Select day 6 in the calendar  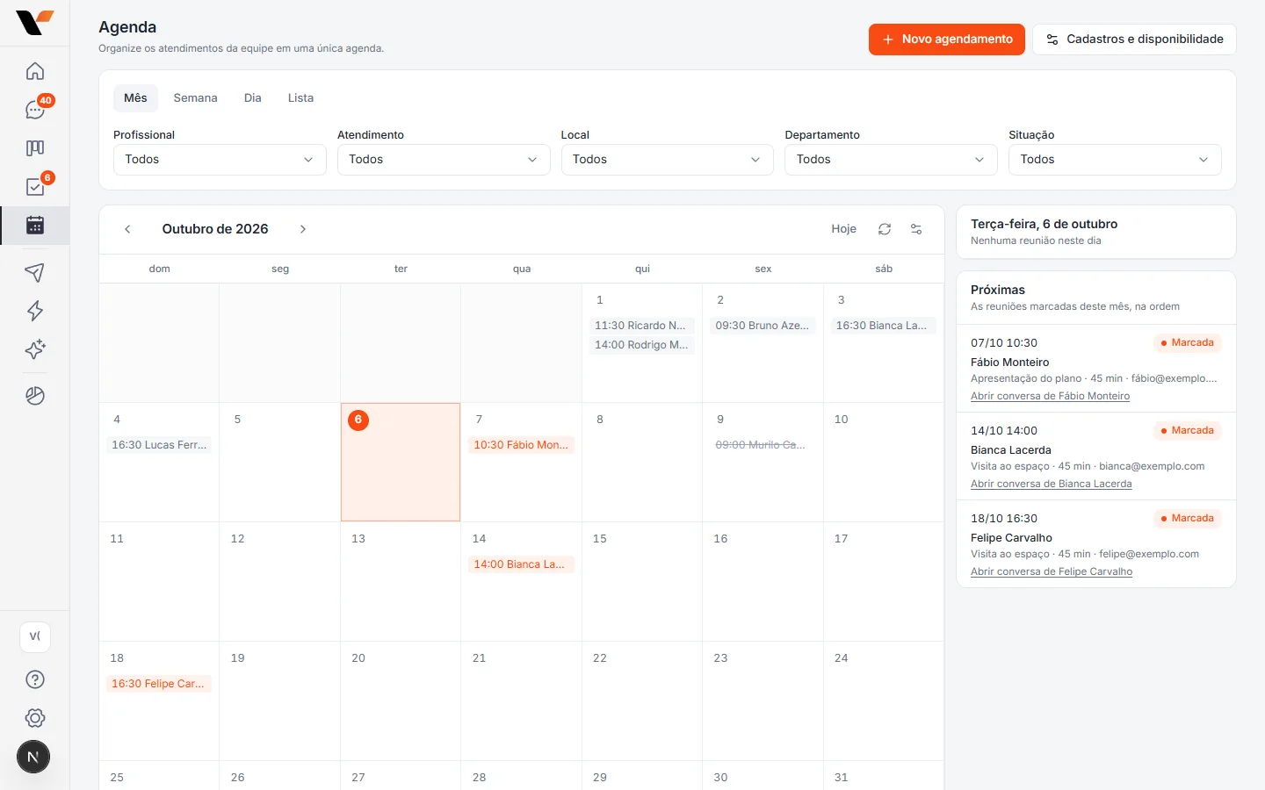click(401, 463)
